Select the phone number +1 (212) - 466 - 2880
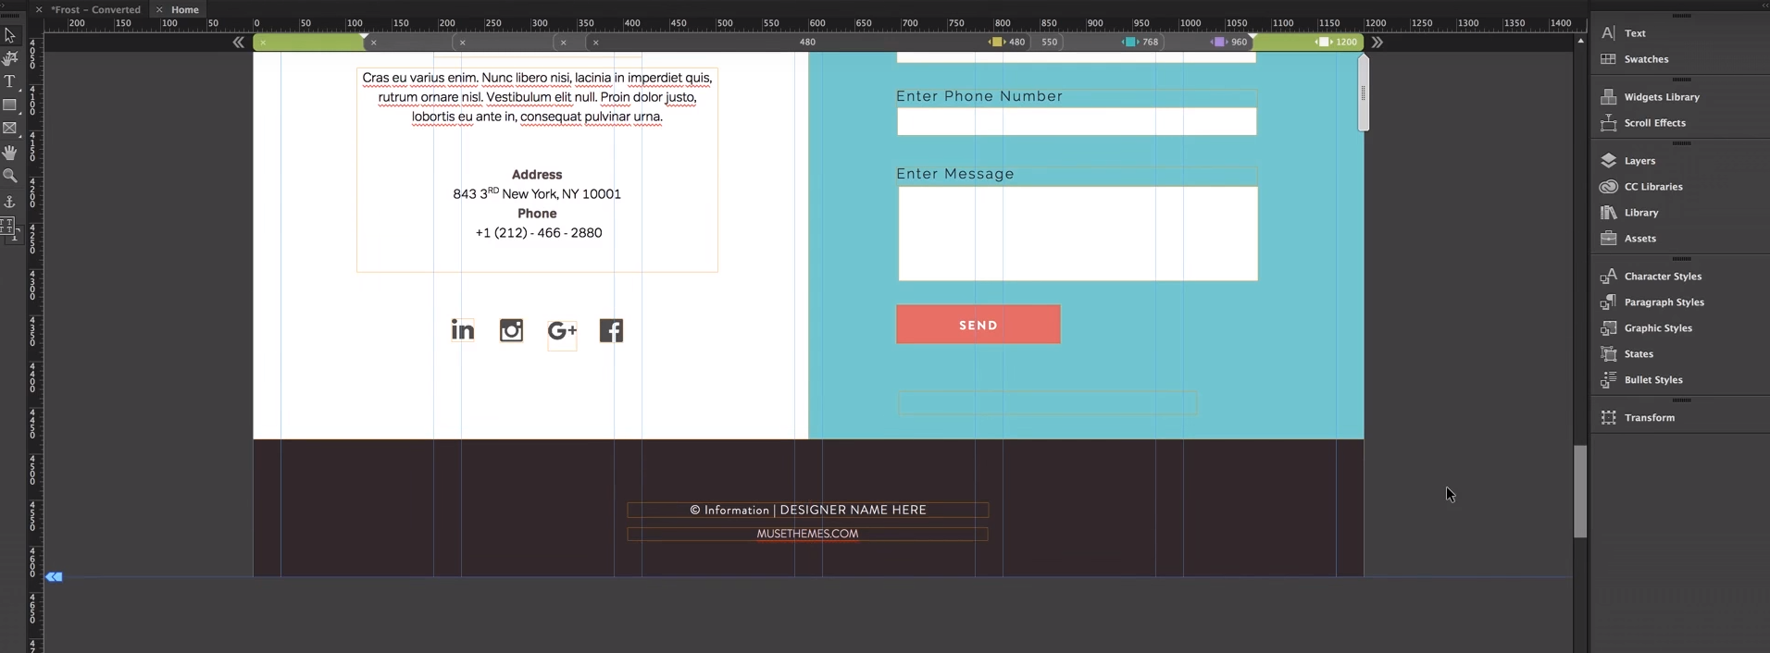The image size is (1770, 653). (539, 233)
